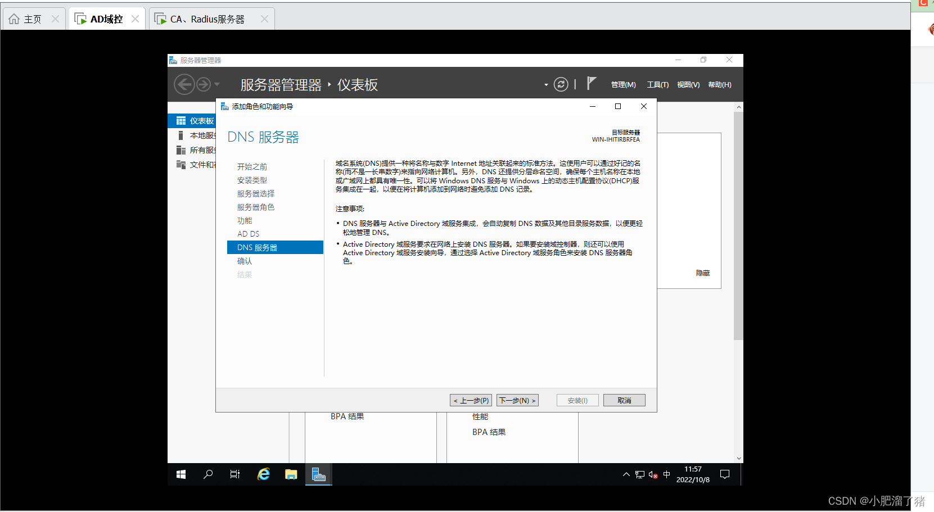The height and width of the screenshot is (512, 934).
Task: Click Server Manager taskbar icon
Action: pyautogui.click(x=319, y=474)
